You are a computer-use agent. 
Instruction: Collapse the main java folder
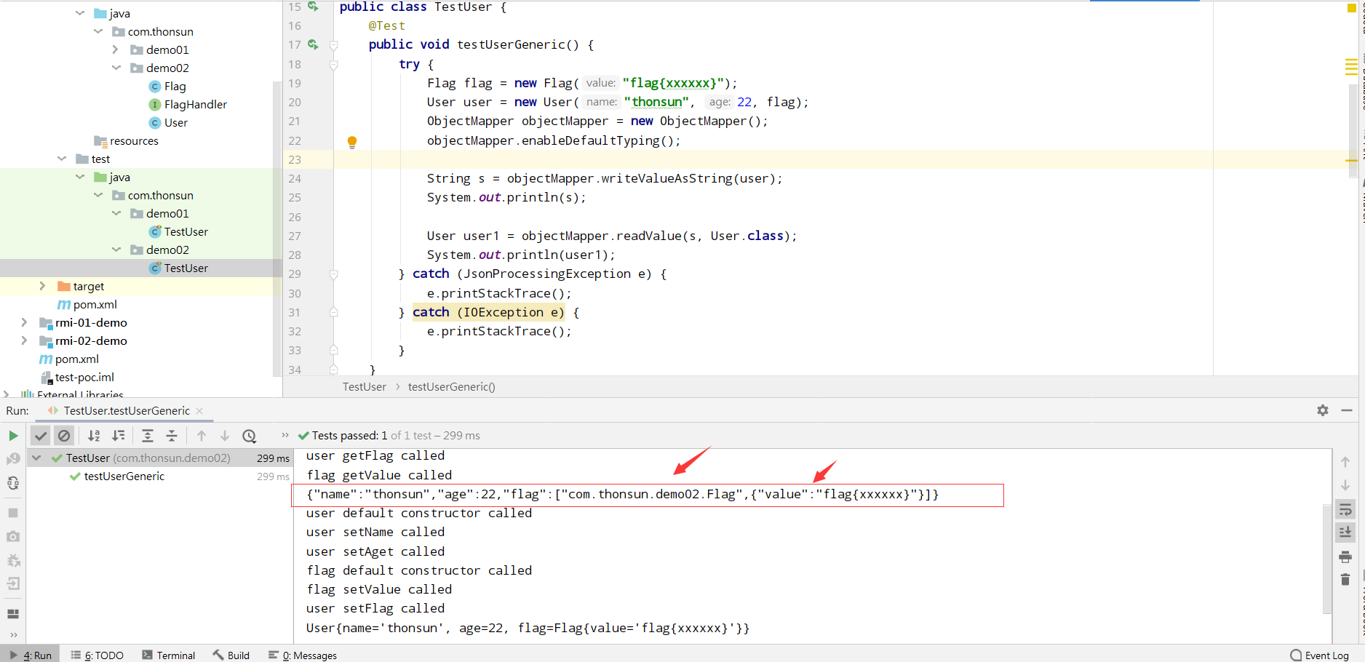[x=80, y=13]
